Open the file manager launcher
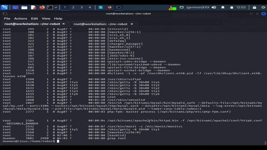This screenshot has width=267, height=150. click(24, 7)
